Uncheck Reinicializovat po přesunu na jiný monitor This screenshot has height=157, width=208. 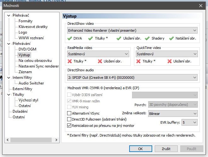[x=69, y=126]
